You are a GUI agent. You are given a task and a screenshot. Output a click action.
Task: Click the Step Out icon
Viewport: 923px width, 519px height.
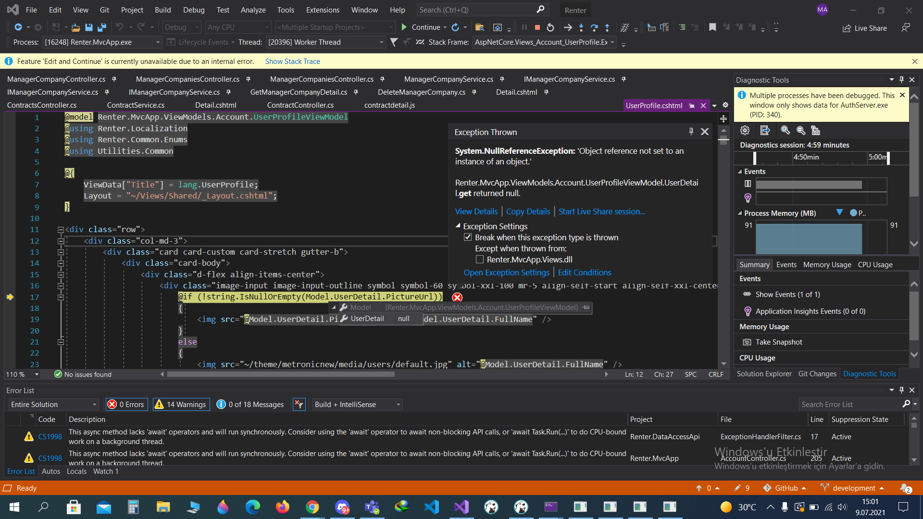pyautogui.click(x=607, y=27)
